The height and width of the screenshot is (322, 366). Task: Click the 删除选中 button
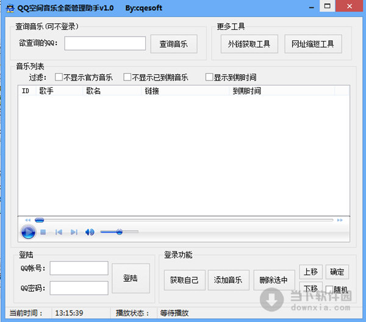pos(274,280)
